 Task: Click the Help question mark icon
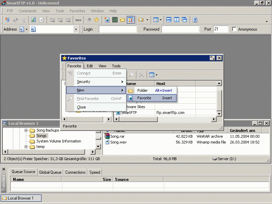point(195,20)
